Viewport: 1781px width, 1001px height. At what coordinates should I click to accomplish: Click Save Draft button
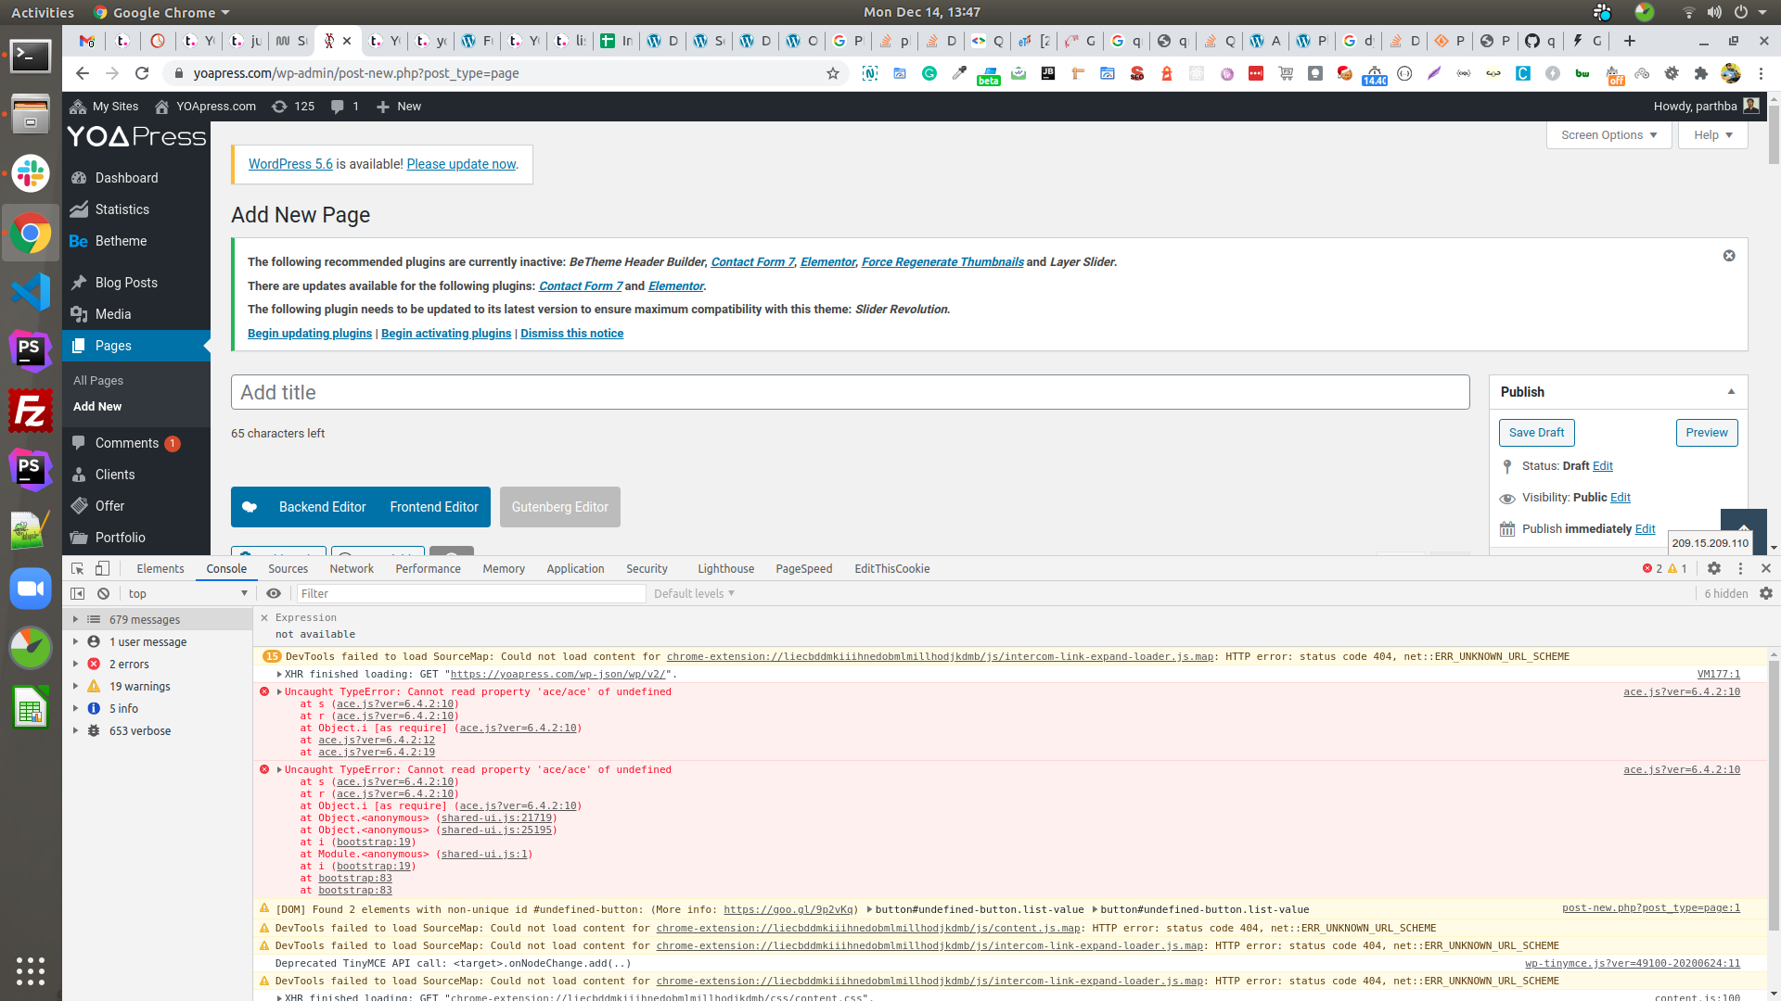(1536, 433)
